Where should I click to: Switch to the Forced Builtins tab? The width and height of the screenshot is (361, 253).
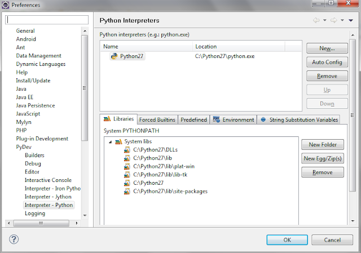click(157, 120)
